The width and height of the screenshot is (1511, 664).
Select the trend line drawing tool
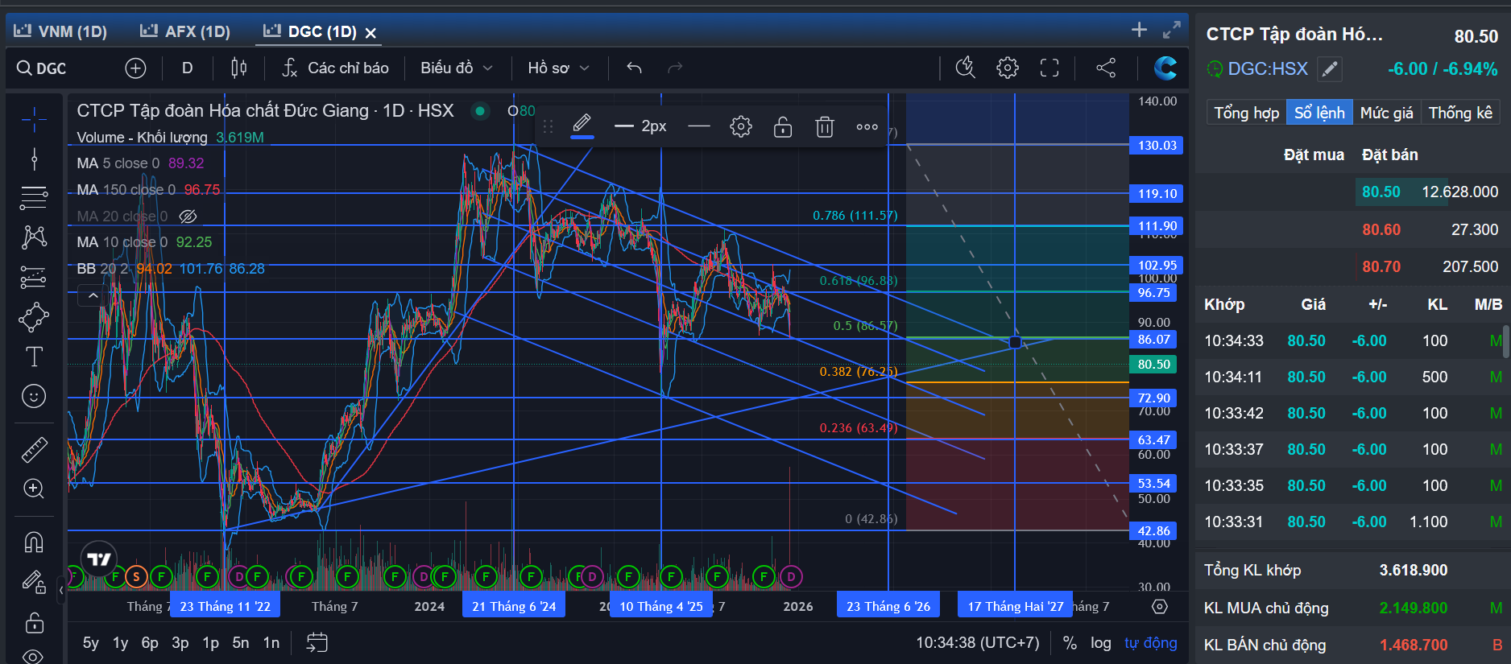coord(34,159)
